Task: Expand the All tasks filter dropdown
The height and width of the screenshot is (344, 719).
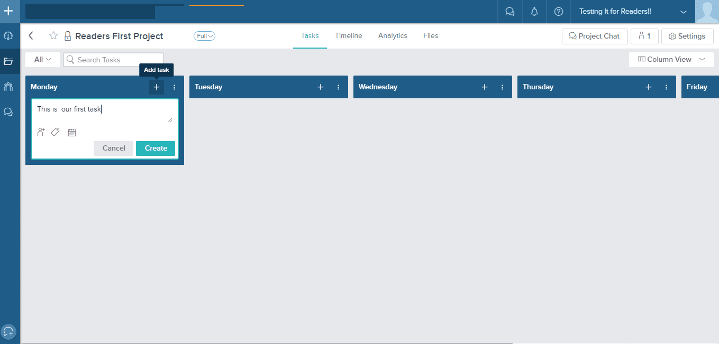Action: pos(42,59)
